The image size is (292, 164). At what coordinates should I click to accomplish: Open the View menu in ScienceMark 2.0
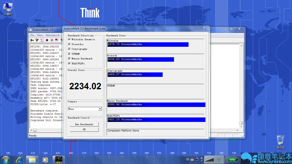pyautogui.click(x=40, y=35)
